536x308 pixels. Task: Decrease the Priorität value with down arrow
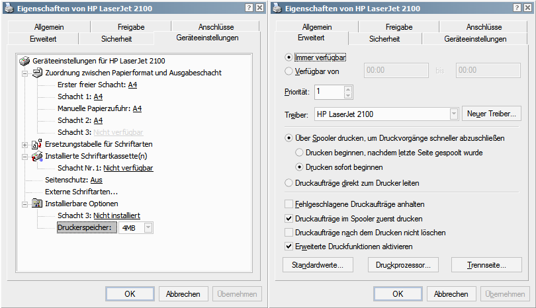[347, 95]
